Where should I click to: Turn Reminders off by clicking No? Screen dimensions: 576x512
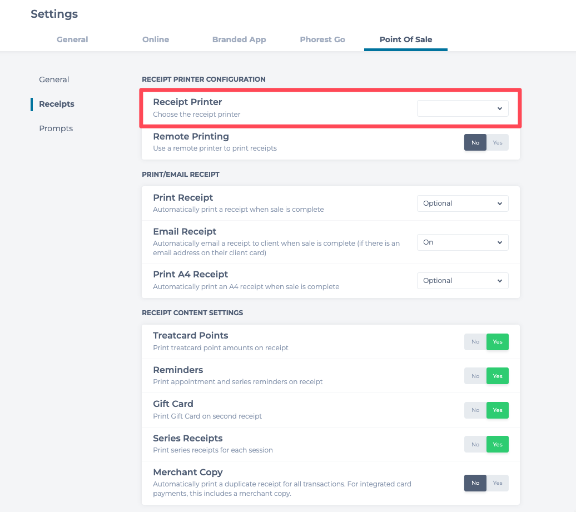pos(475,376)
